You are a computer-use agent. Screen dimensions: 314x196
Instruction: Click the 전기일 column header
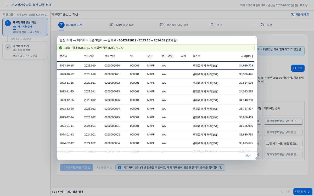(x=63, y=56)
